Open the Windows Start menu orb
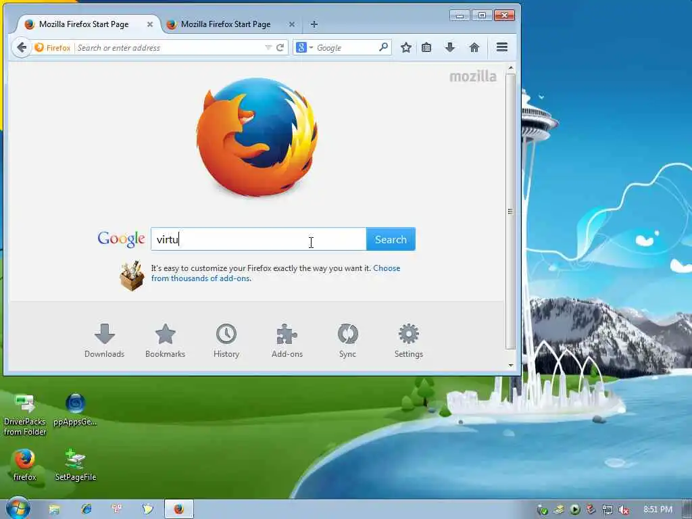The width and height of the screenshot is (692, 519). point(18,508)
